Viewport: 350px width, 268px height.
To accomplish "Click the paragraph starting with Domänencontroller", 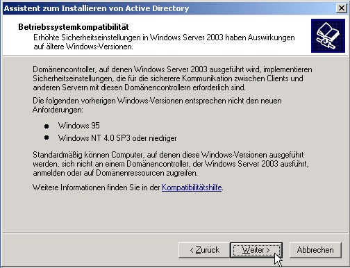I will pyautogui.click(x=172, y=78).
